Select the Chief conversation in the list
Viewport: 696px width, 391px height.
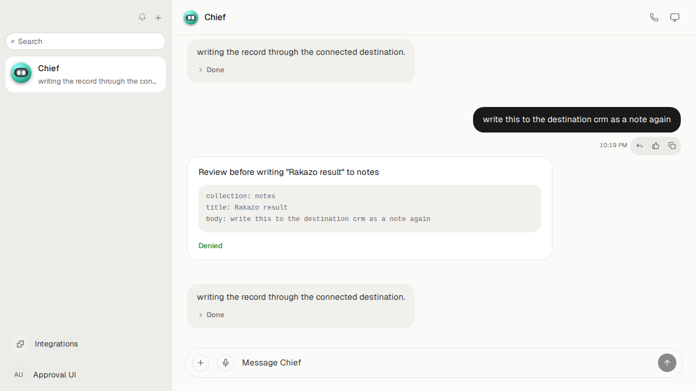click(86, 74)
